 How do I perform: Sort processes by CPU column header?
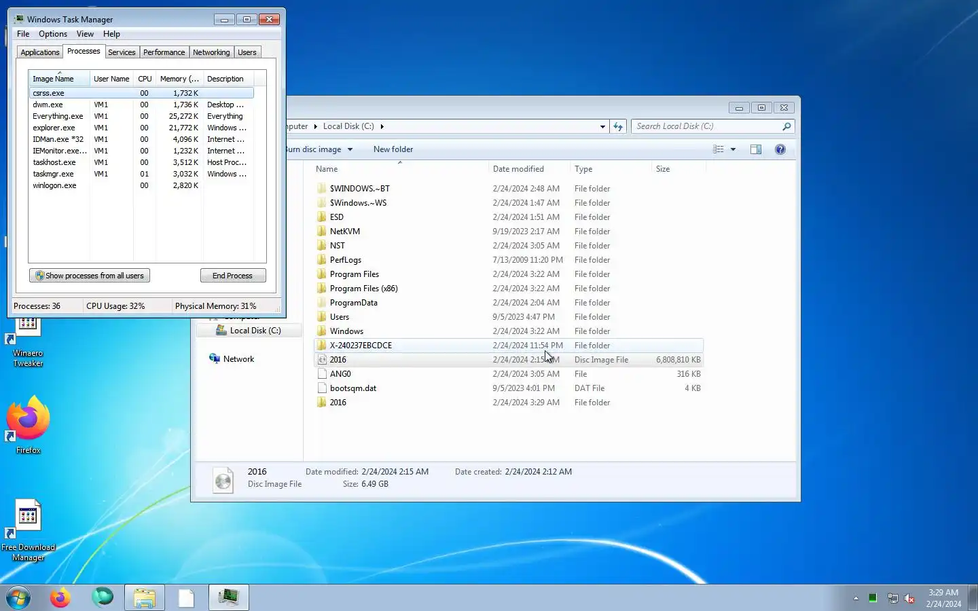point(145,79)
